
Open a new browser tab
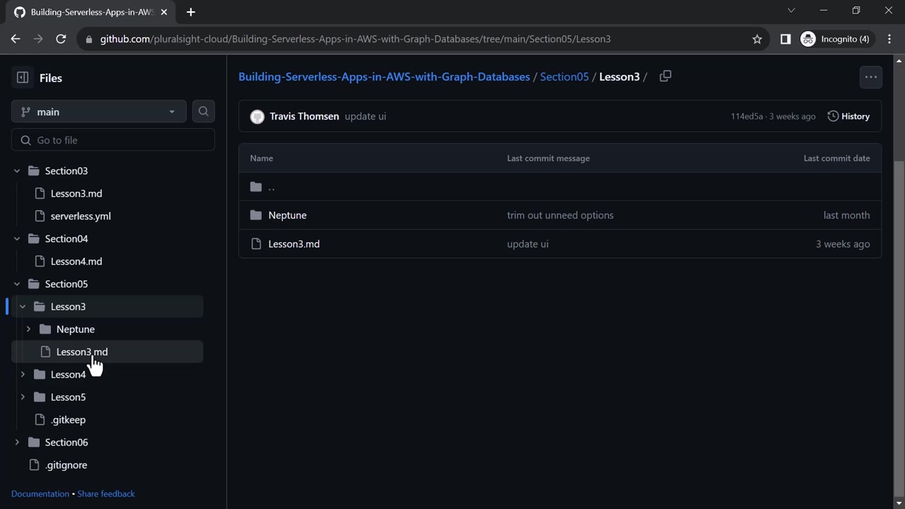point(191,12)
